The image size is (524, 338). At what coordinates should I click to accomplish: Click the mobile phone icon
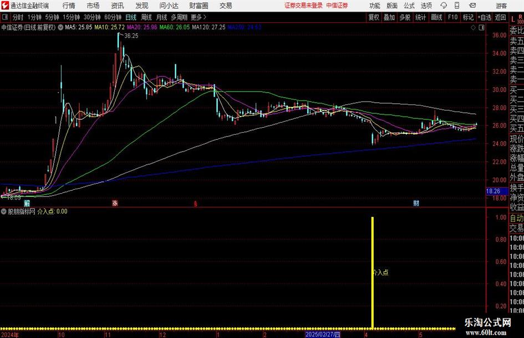point(457,6)
